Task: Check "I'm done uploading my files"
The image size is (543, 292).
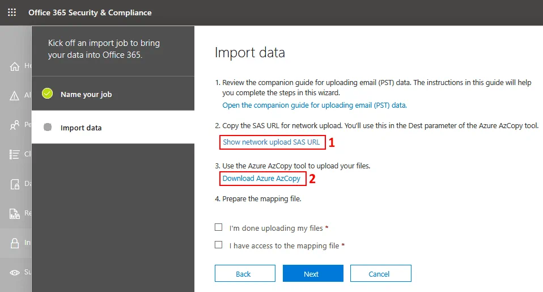Action: pyautogui.click(x=219, y=227)
